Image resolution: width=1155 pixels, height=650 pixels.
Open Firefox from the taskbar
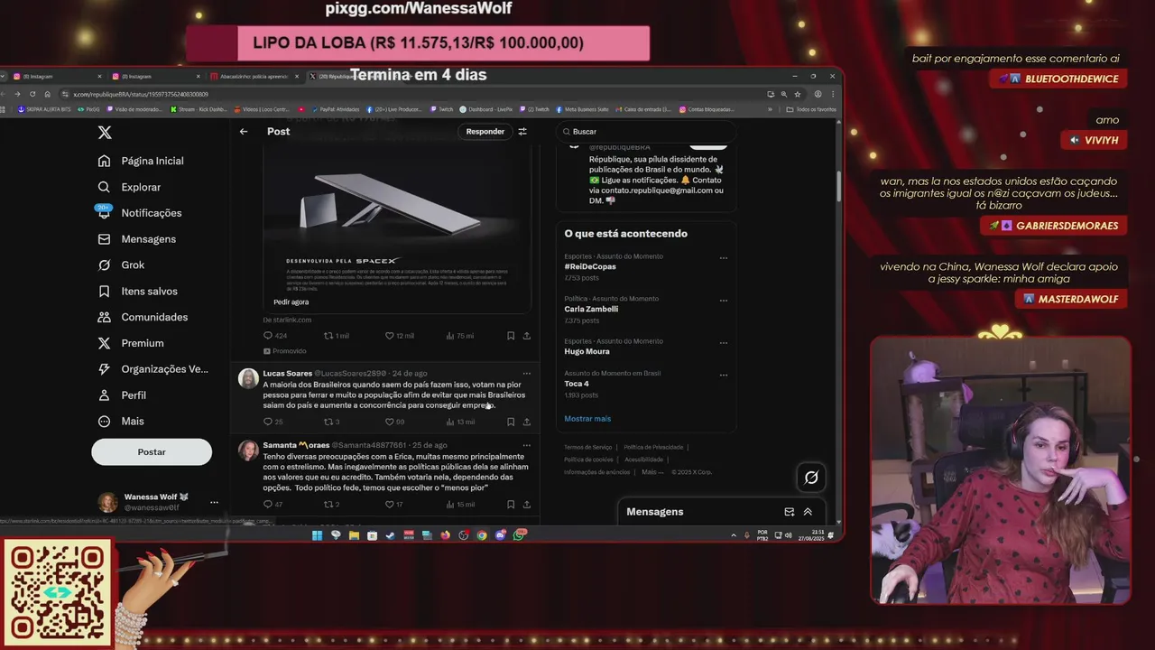(x=446, y=535)
